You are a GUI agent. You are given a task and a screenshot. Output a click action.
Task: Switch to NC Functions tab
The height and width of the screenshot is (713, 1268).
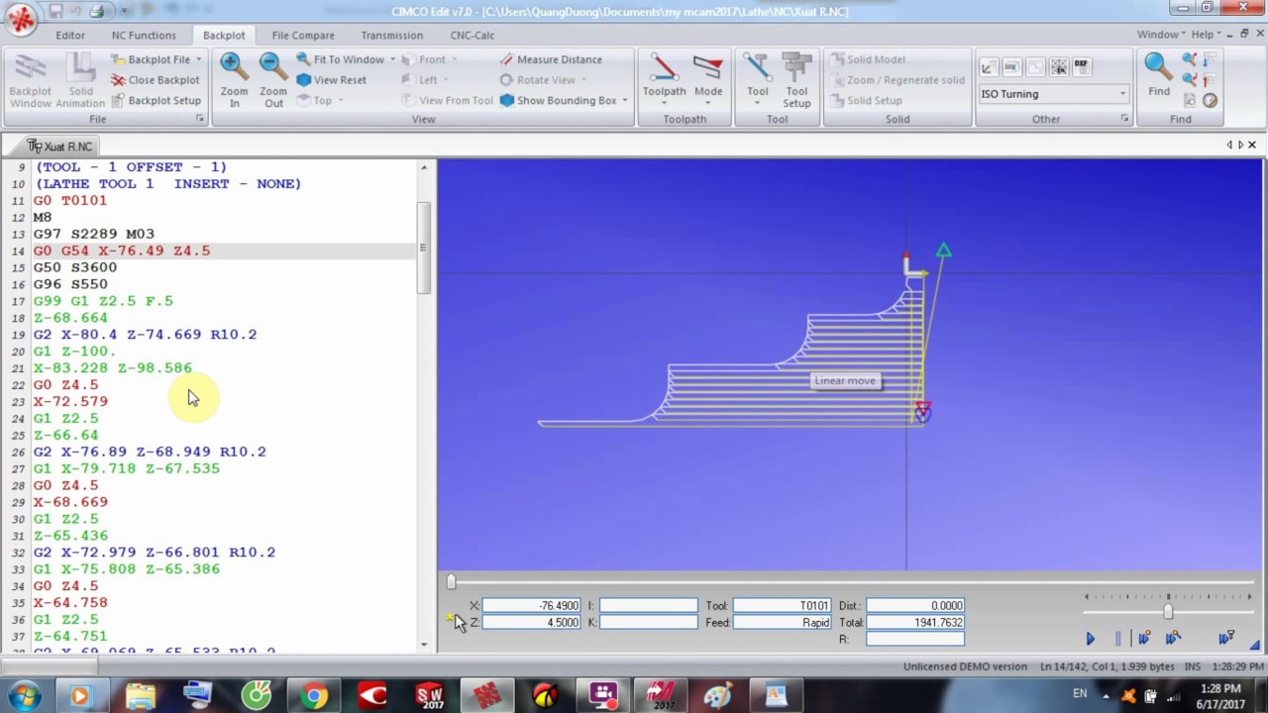[x=144, y=35]
